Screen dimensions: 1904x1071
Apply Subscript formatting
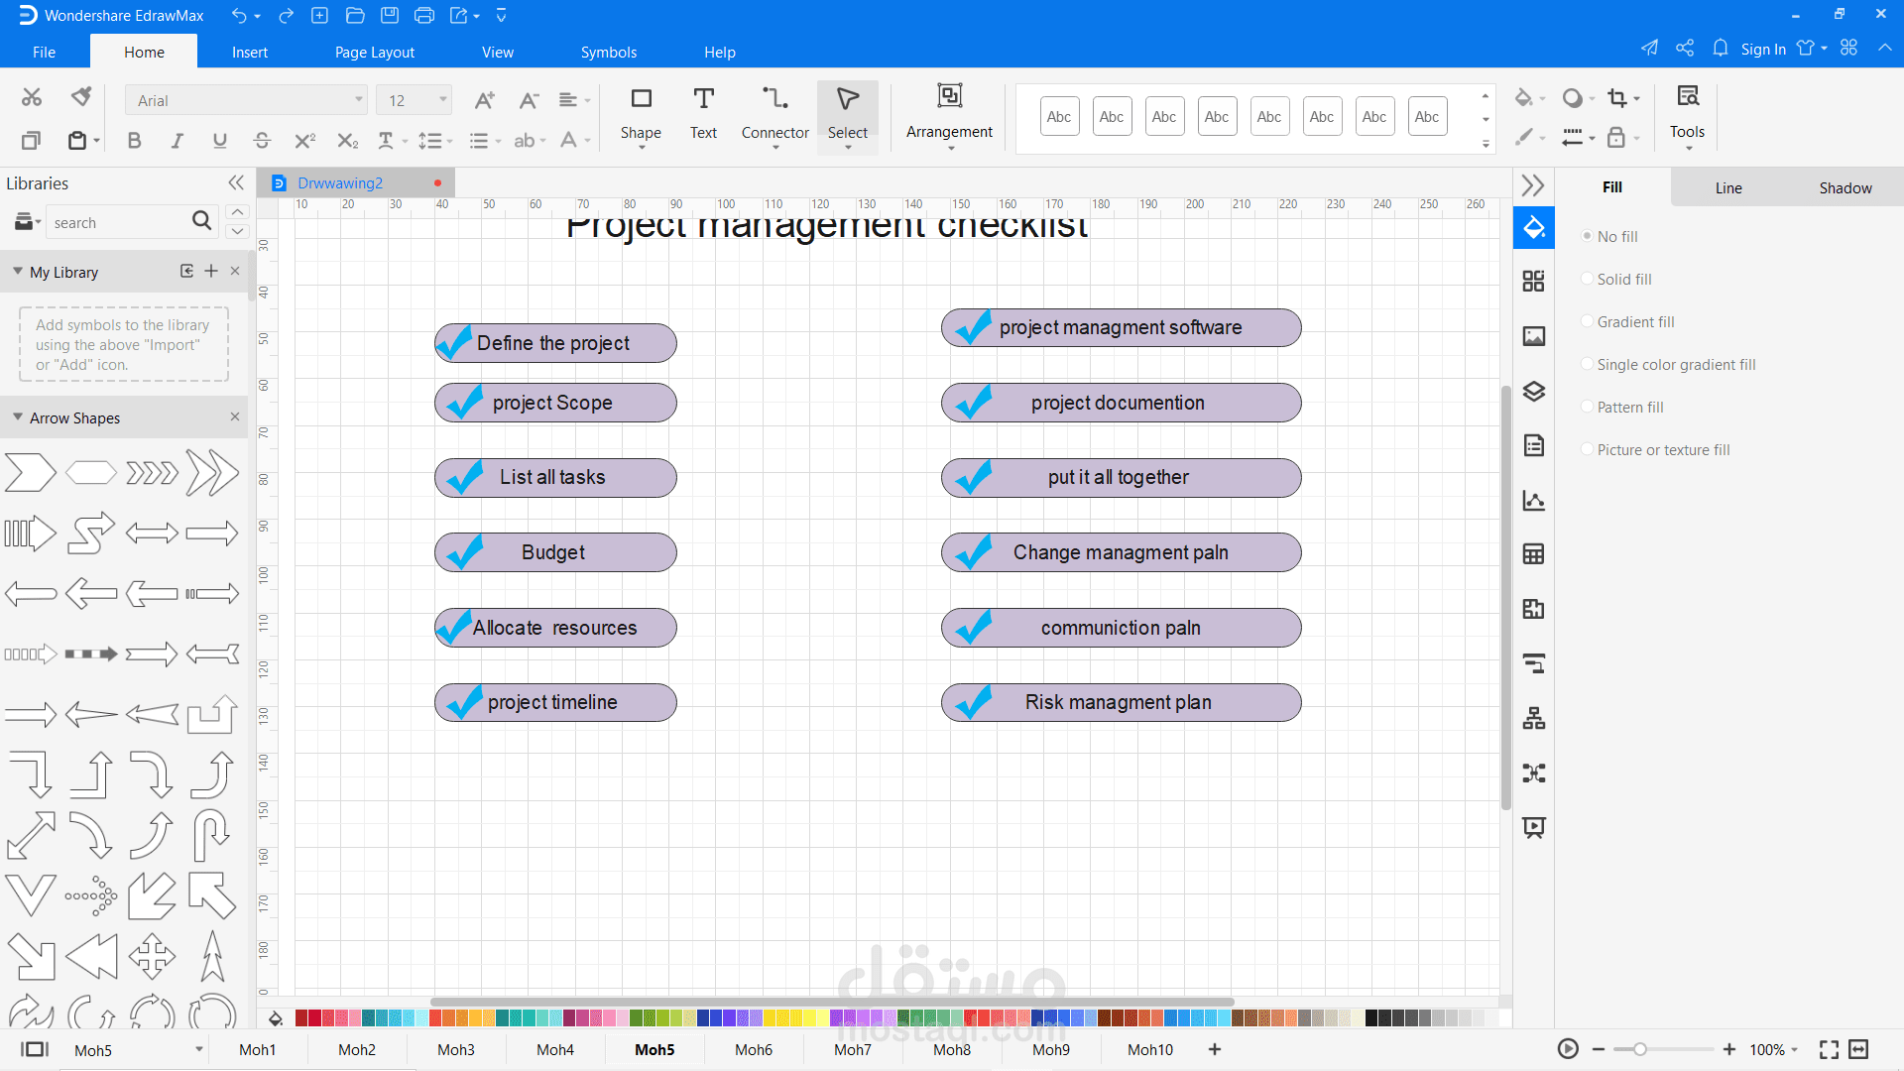pyautogui.click(x=347, y=141)
